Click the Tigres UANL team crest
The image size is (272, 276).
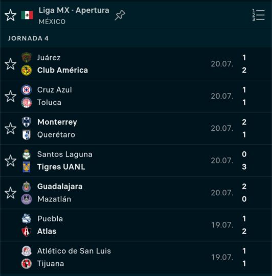[27, 167]
